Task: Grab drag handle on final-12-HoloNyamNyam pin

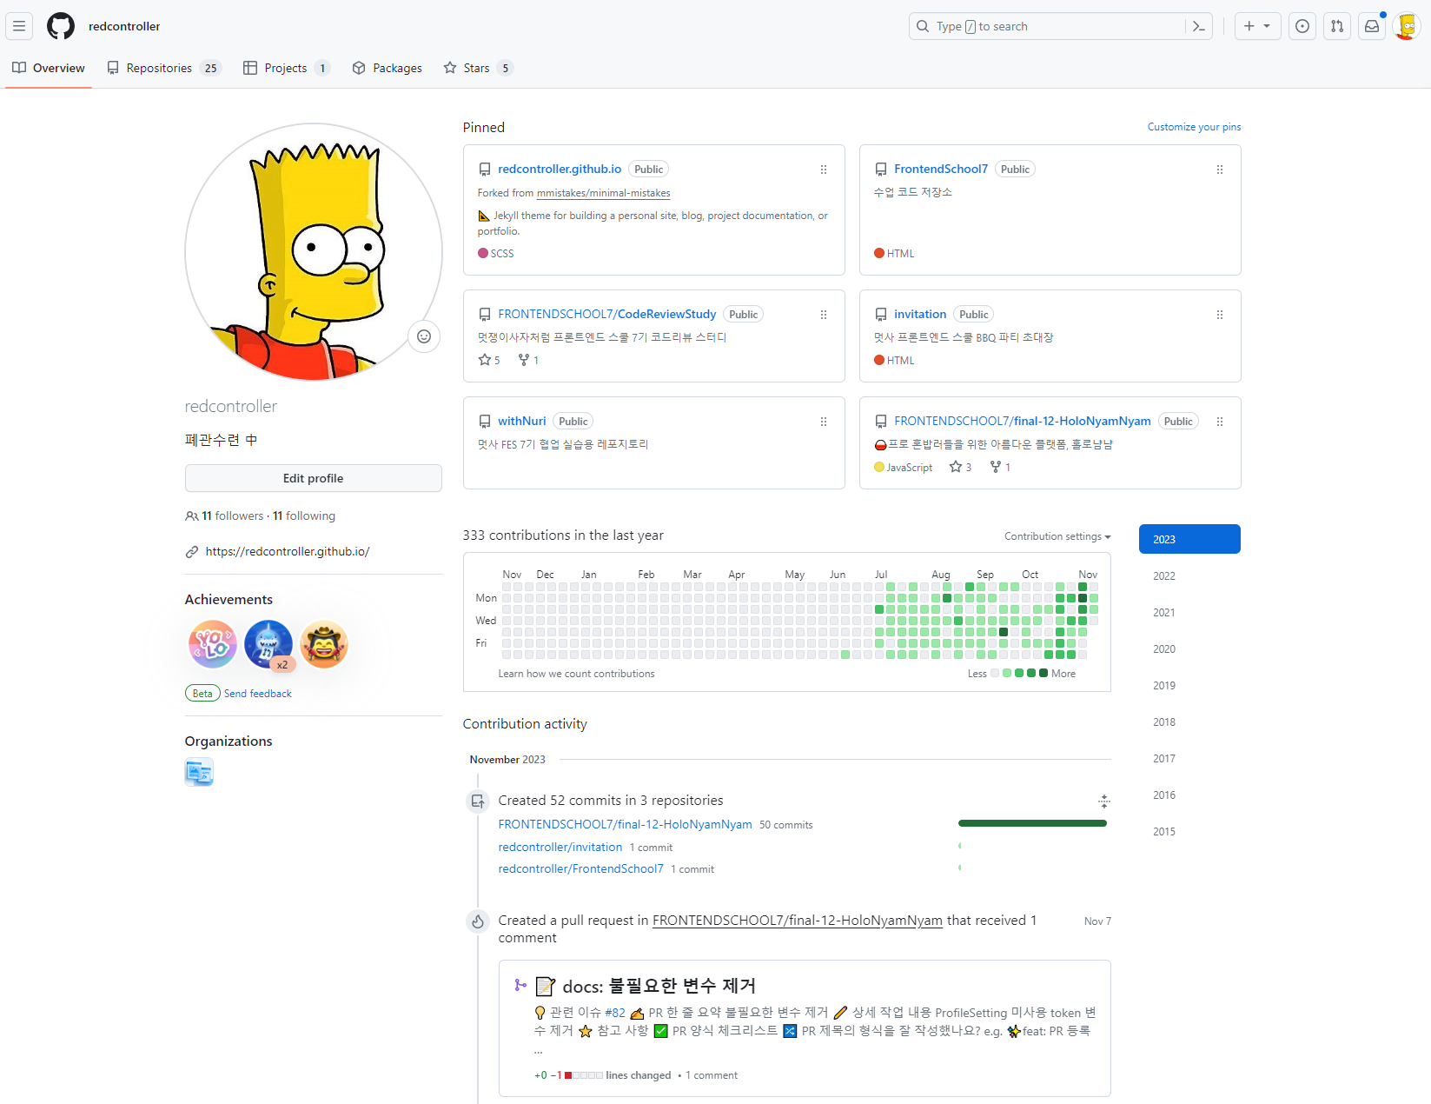Action: click(1220, 422)
